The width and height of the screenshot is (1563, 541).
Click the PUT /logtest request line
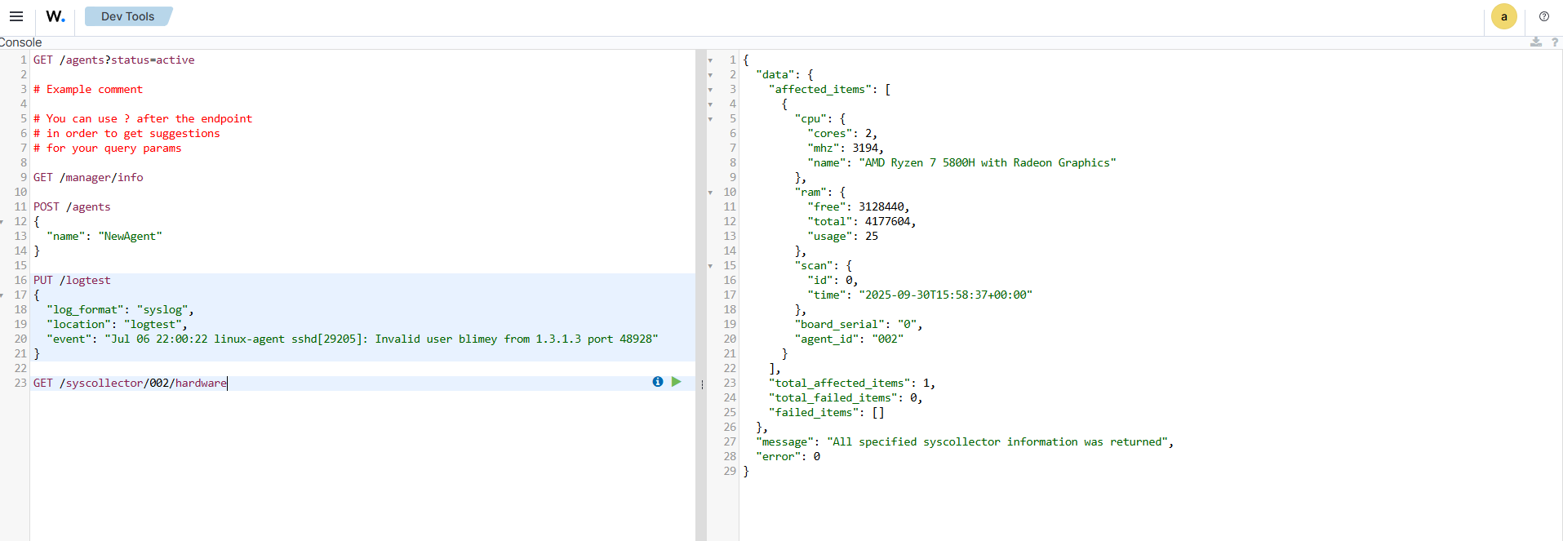72,281
